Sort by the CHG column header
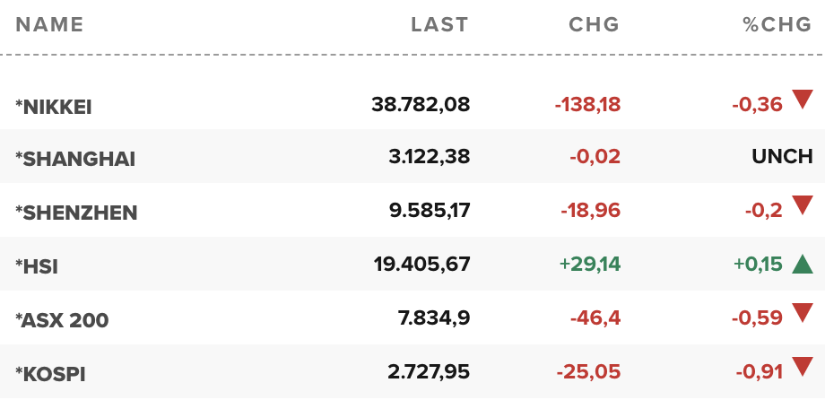This screenshot has width=825, height=400. pyautogui.click(x=594, y=25)
